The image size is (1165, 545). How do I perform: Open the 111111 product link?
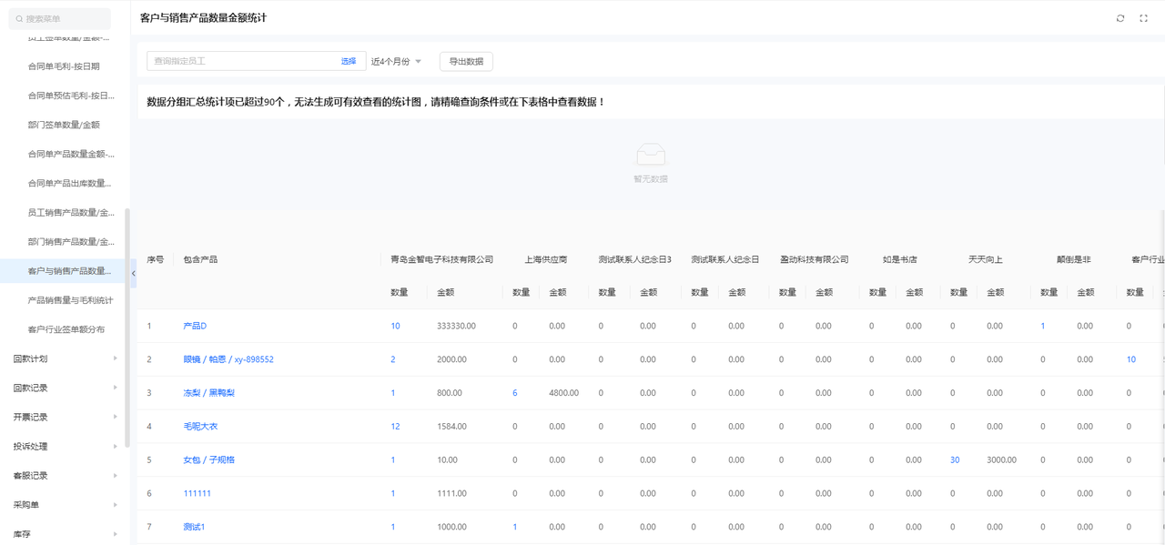pyautogui.click(x=197, y=493)
